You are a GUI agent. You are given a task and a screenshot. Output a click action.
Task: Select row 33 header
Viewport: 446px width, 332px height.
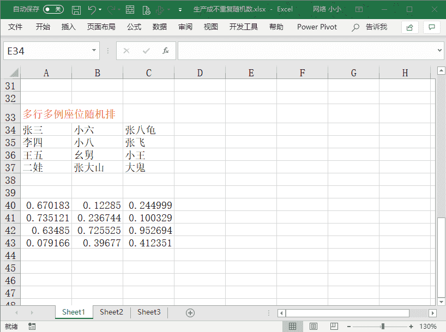tap(10, 113)
